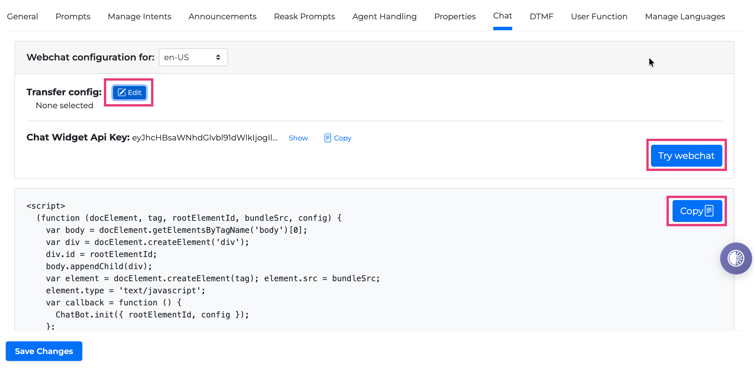Open the en-US language dropdown

193,57
